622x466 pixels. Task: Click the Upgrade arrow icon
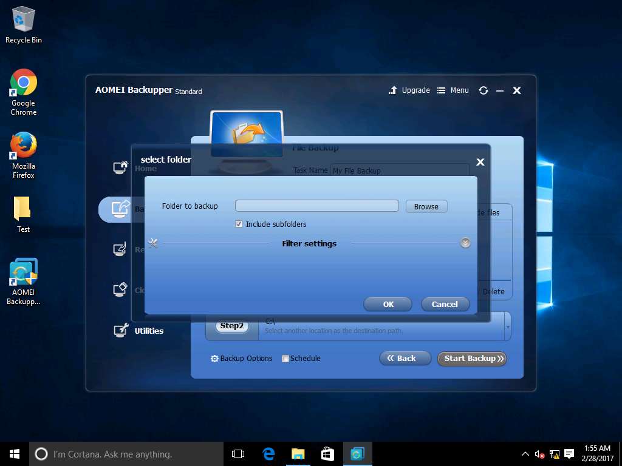(393, 90)
